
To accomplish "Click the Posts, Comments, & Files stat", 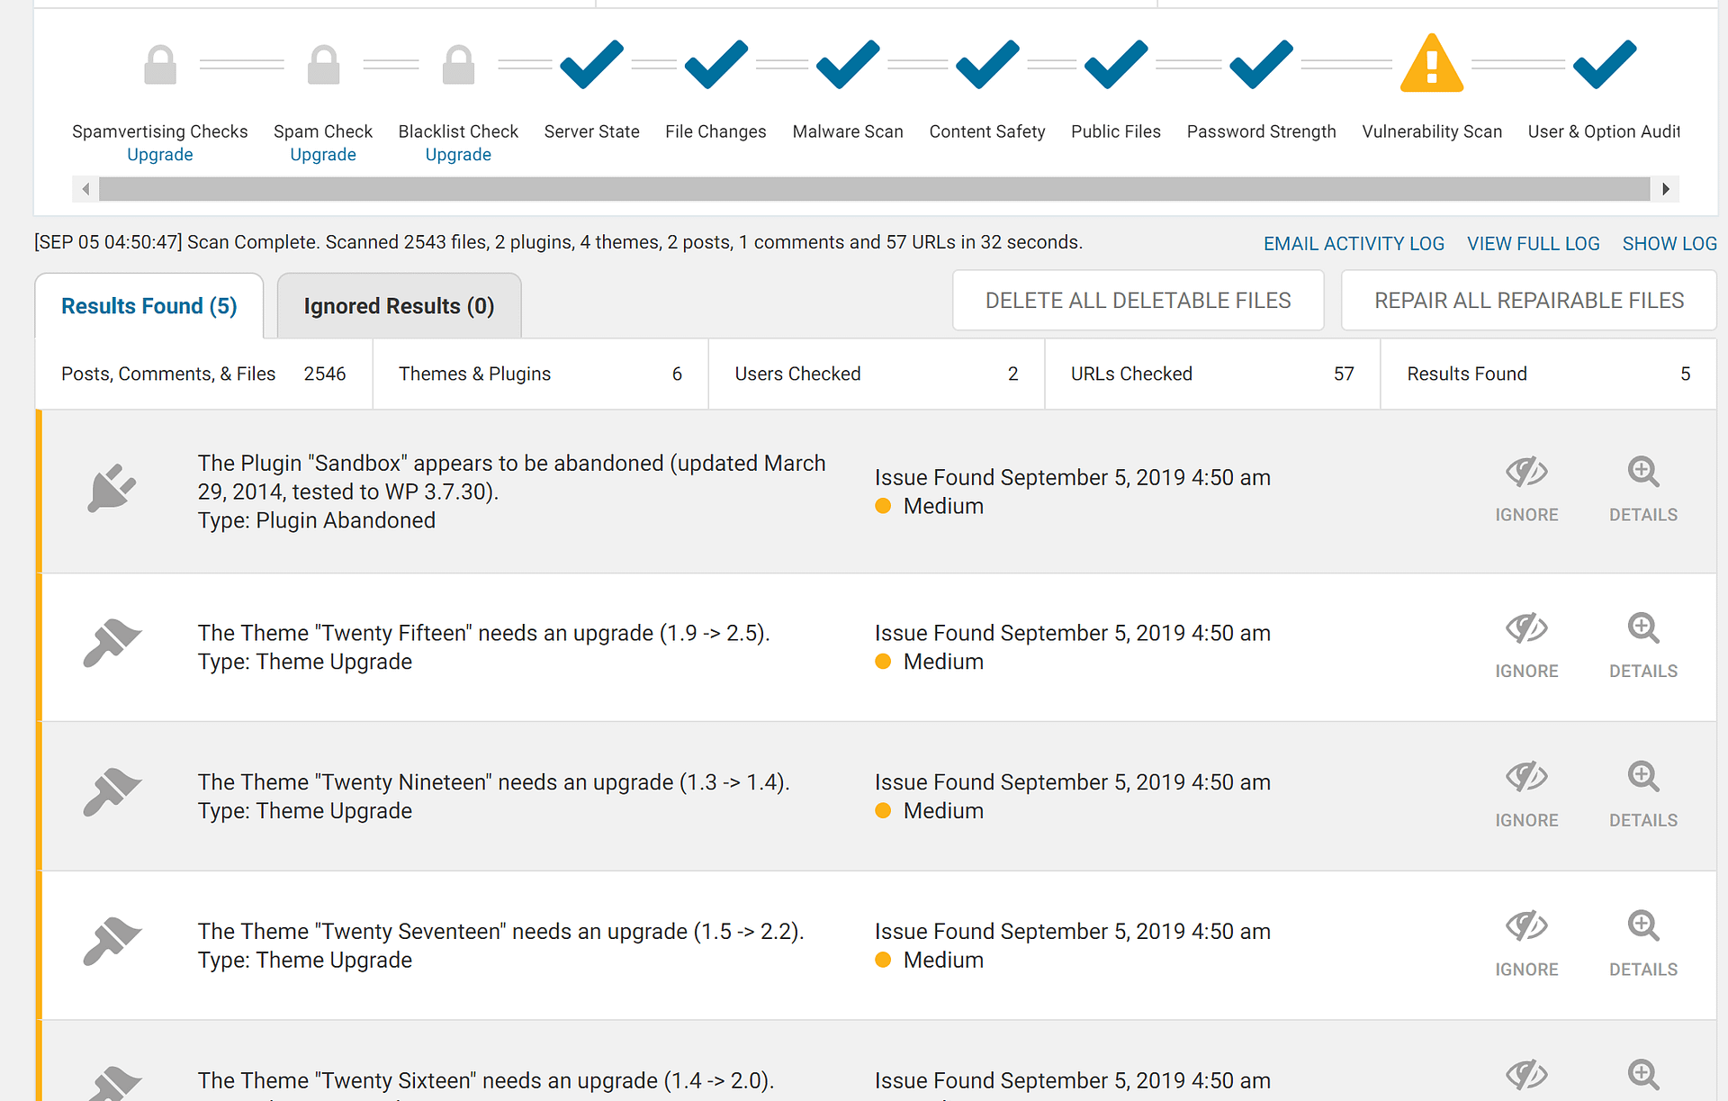I will coord(203,374).
